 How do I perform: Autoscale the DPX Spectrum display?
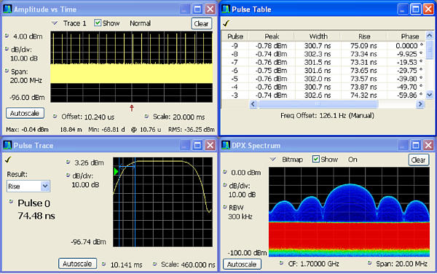tap(242, 265)
